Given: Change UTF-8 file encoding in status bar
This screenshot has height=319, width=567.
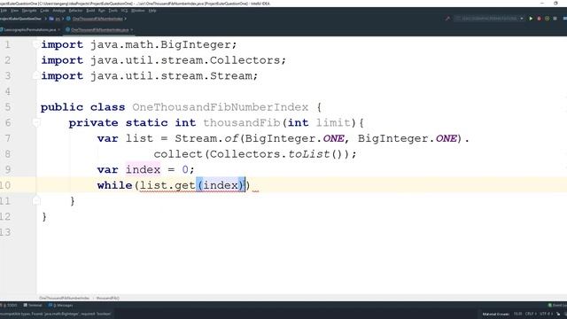Looking at the screenshot, I should [546, 314].
